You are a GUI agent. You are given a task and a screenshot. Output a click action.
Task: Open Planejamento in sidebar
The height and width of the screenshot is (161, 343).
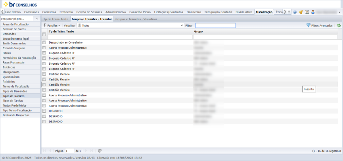[x=20, y=72]
